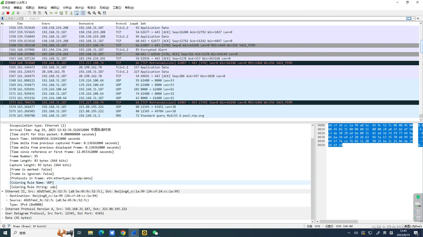The width and height of the screenshot is (423, 237).
Task: Reset text zoom to normal size
Action: (x=99, y=13)
